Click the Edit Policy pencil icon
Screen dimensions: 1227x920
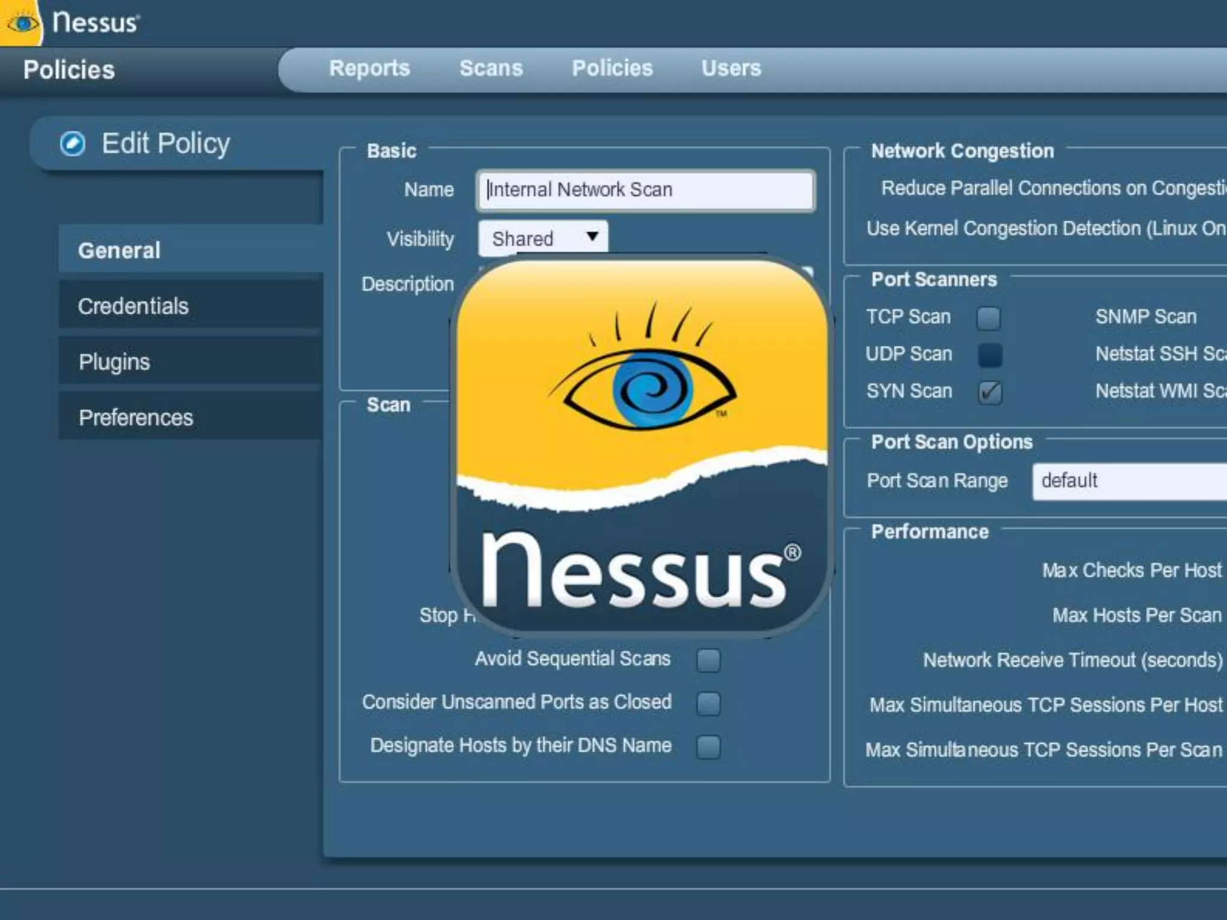pos(72,144)
